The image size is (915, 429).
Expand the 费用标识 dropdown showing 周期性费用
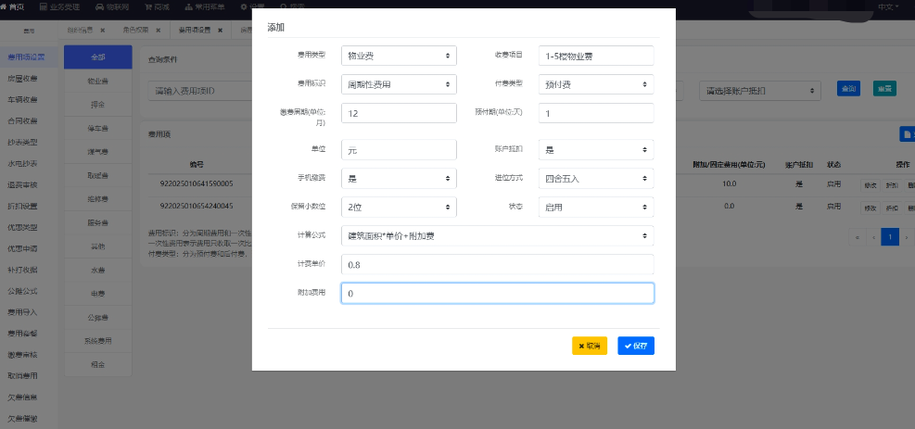[399, 84]
